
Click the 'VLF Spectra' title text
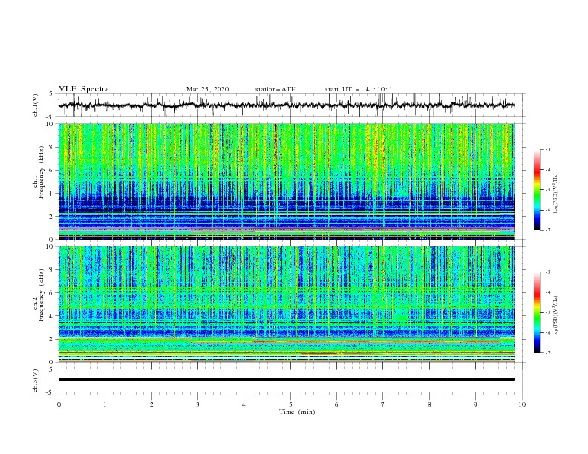click(84, 89)
